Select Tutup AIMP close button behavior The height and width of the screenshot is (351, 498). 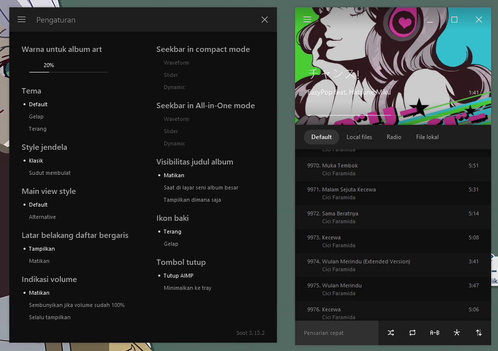tap(178, 276)
